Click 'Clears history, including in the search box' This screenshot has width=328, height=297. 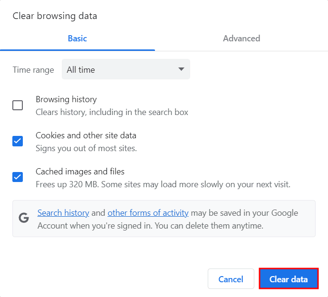(112, 112)
